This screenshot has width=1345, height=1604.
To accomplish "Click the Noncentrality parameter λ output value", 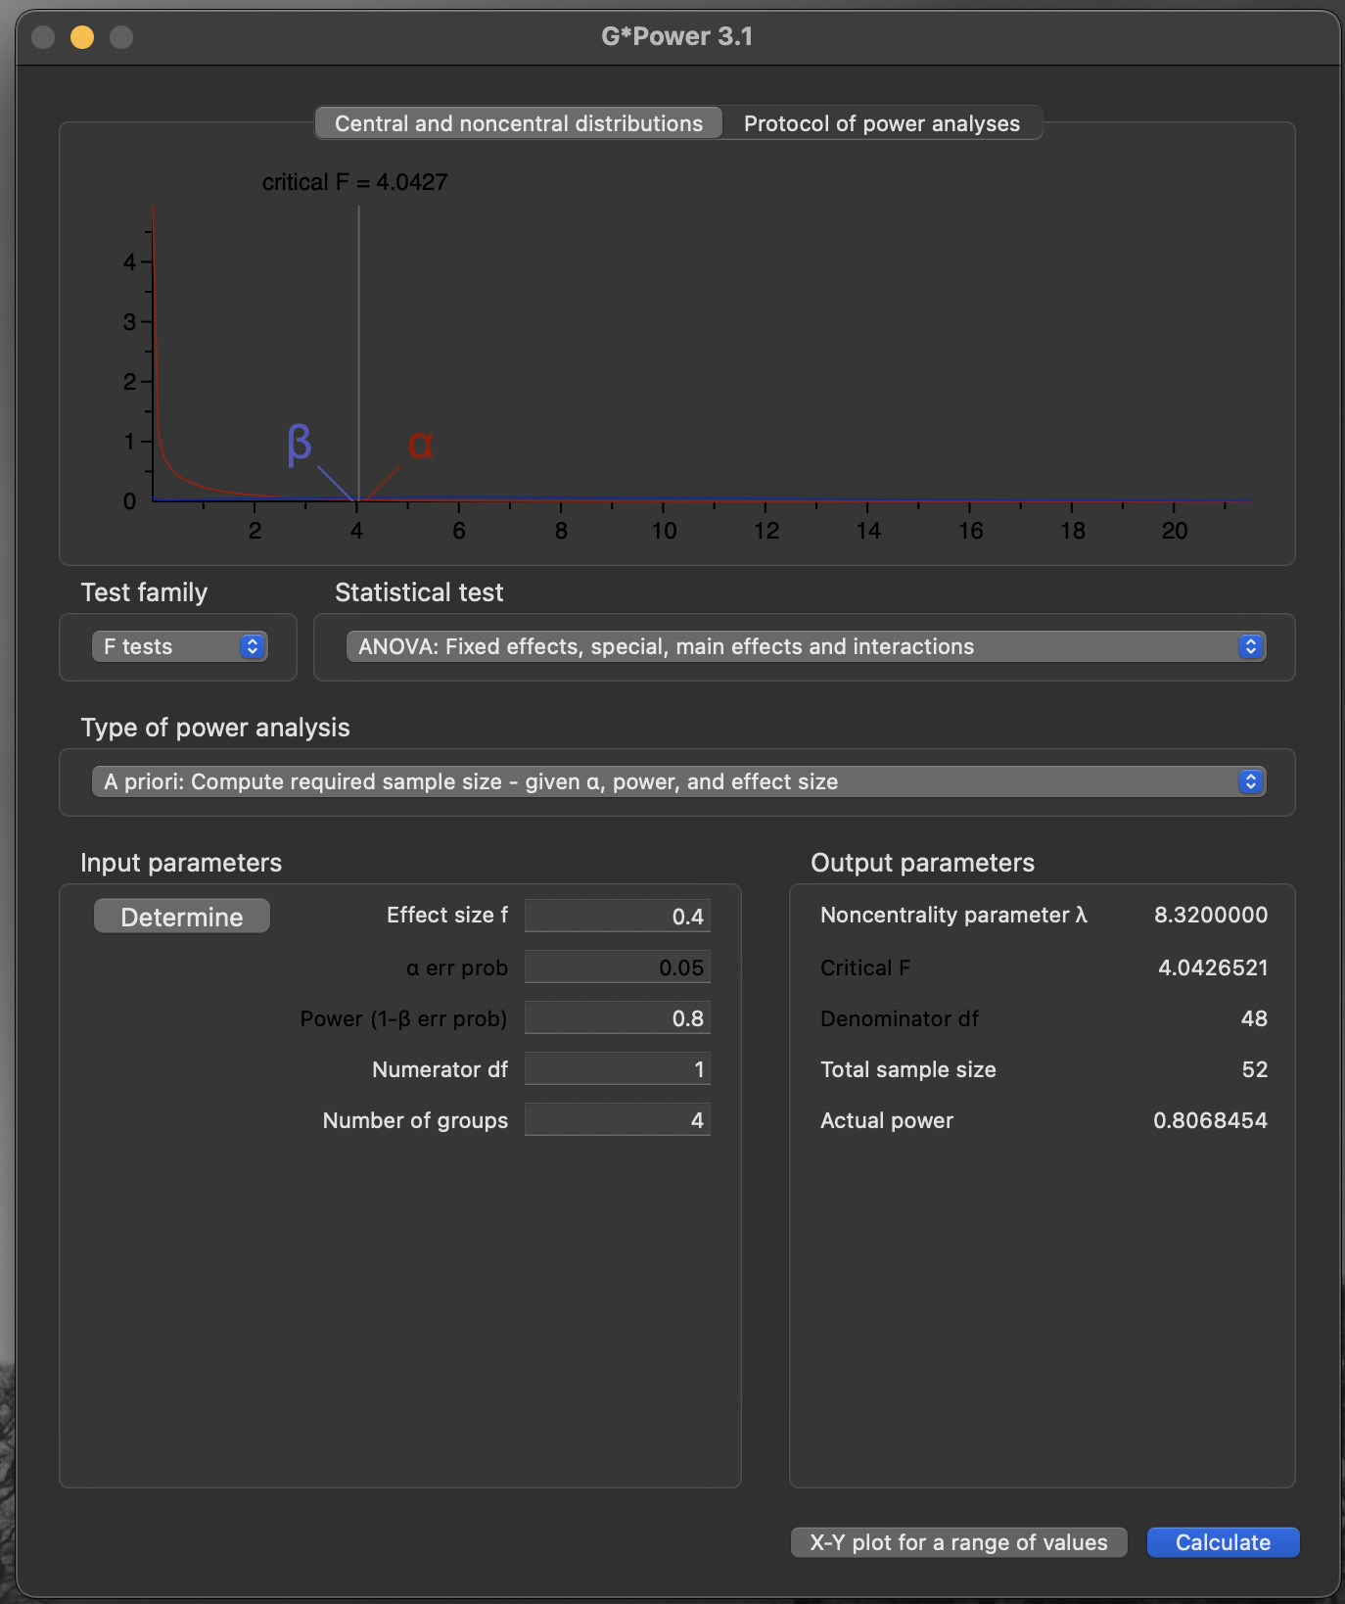I will [1210, 915].
